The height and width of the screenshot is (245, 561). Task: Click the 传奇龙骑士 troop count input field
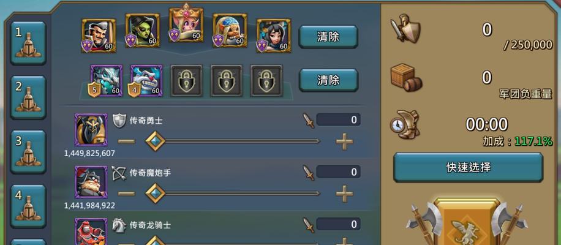tap(338, 224)
